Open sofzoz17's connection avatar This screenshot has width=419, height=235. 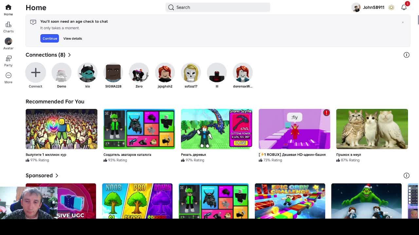pyautogui.click(x=191, y=72)
